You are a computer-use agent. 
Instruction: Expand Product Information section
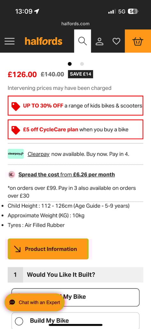(48, 249)
